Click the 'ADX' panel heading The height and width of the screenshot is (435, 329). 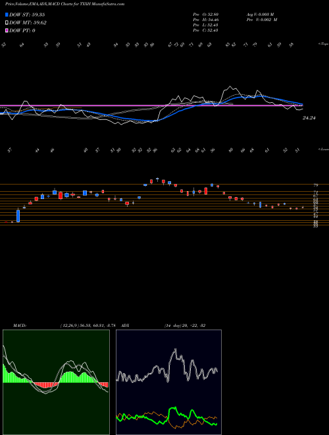125,326
